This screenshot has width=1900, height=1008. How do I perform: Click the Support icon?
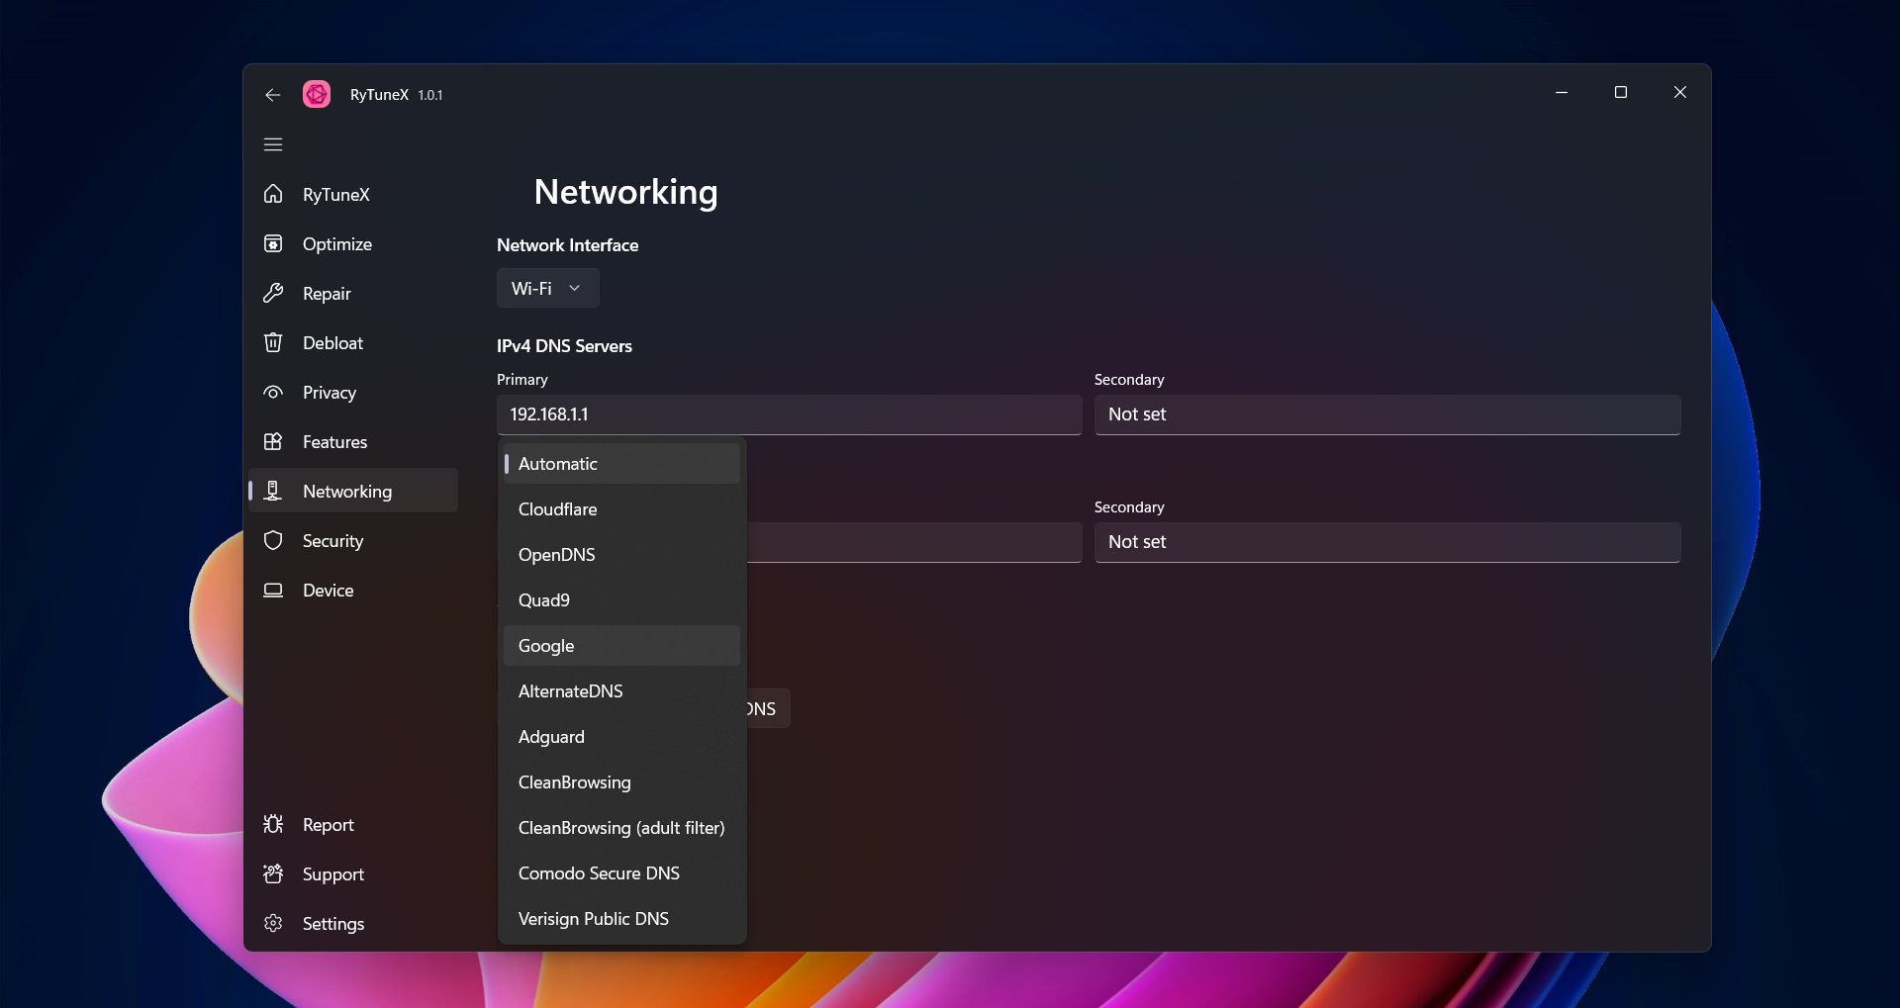click(273, 873)
